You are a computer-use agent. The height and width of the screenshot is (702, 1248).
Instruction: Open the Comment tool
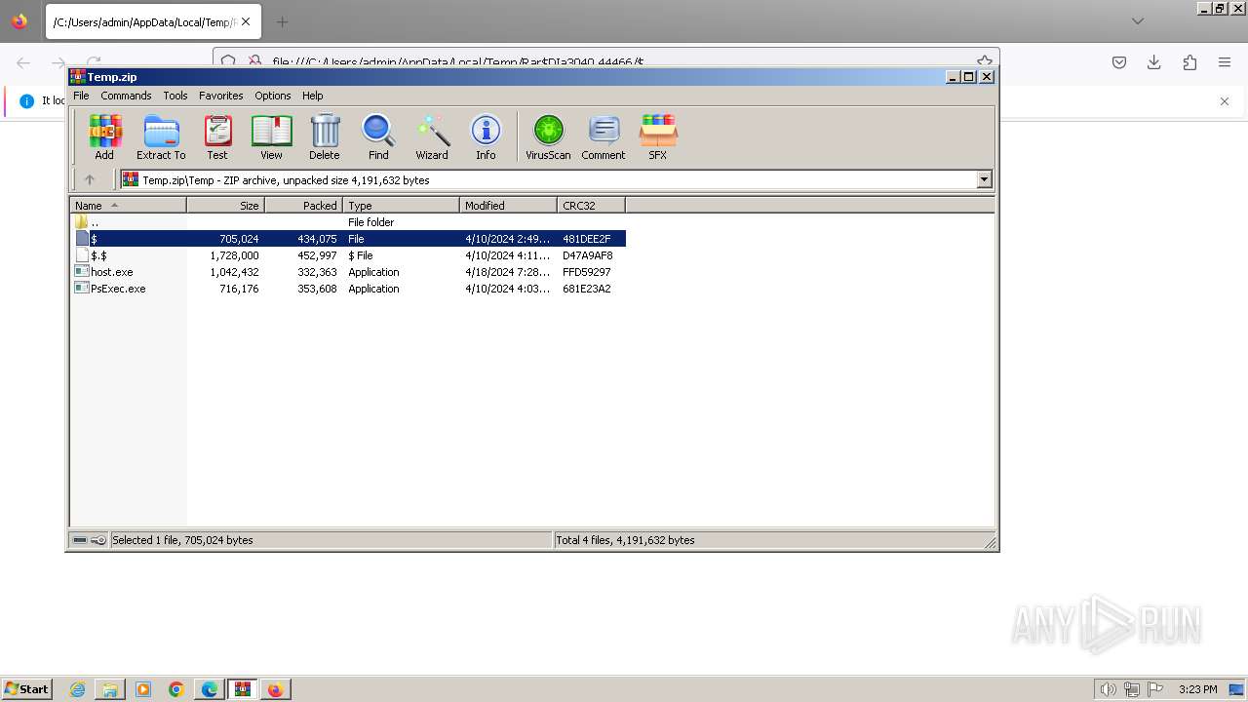tap(604, 136)
